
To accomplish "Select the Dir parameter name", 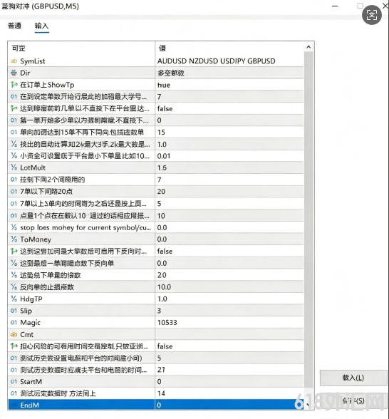I will coord(25,73).
